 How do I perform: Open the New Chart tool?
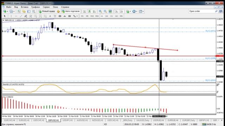pos(5,11)
